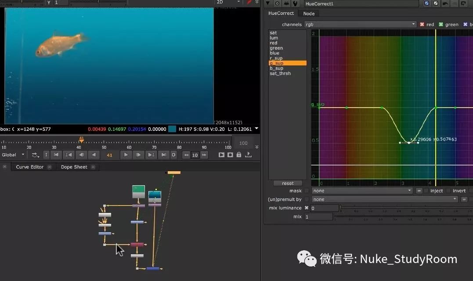Click the revert icon in properties header
Viewport: 473px width, 281px height.
[x=463, y=4]
